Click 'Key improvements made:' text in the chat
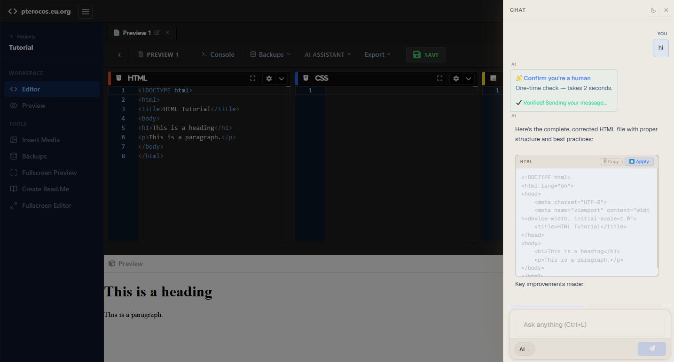Image resolution: width=674 pixels, height=362 pixels. coord(549,284)
